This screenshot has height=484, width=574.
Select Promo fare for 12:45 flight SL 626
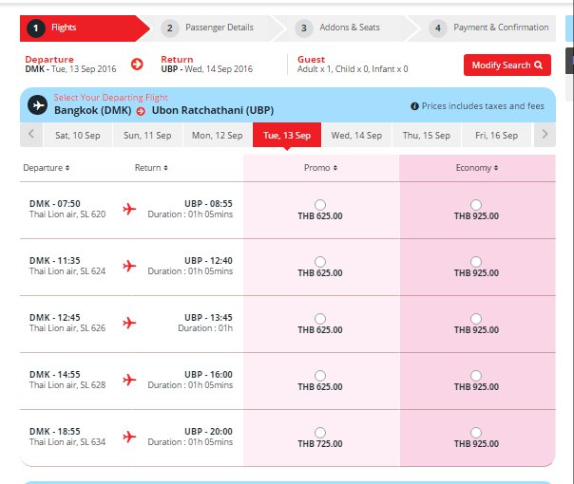tap(320, 319)
